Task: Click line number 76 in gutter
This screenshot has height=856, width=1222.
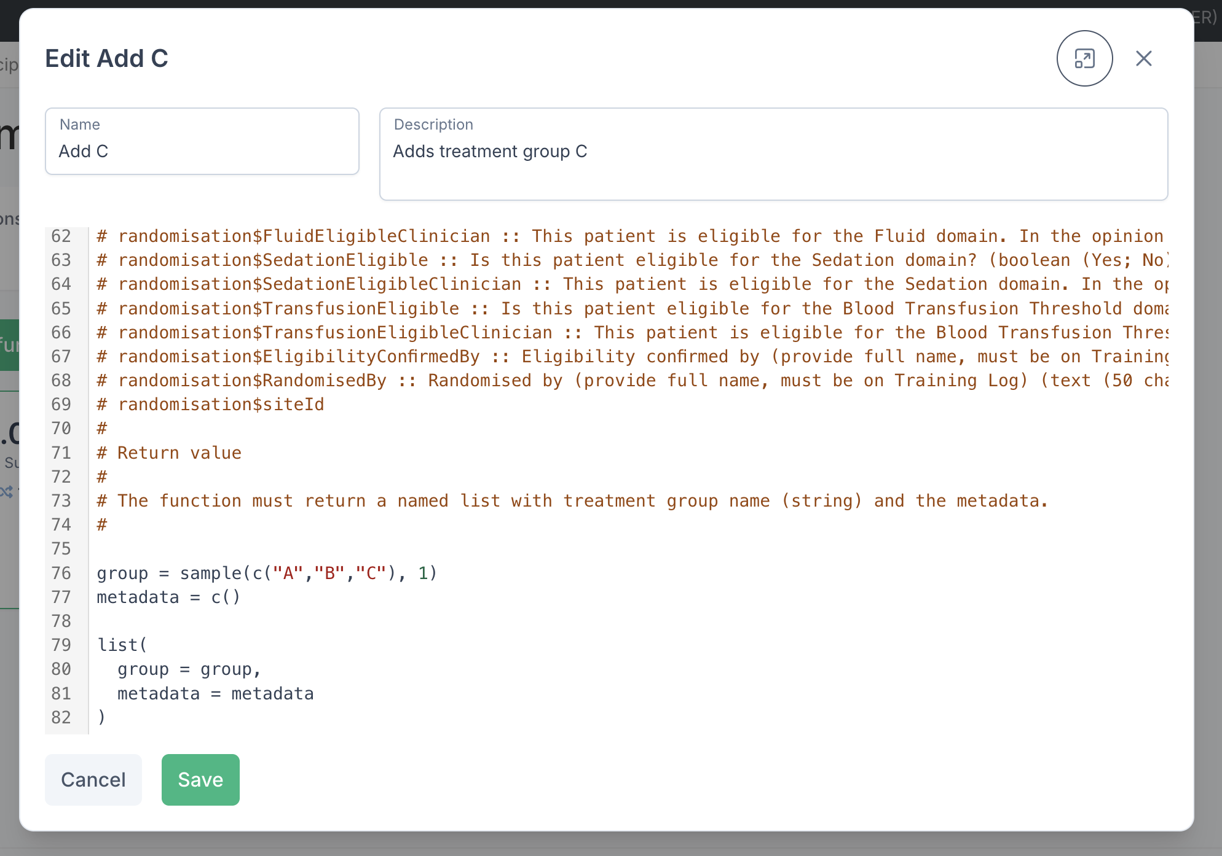Action: [61, 573]
